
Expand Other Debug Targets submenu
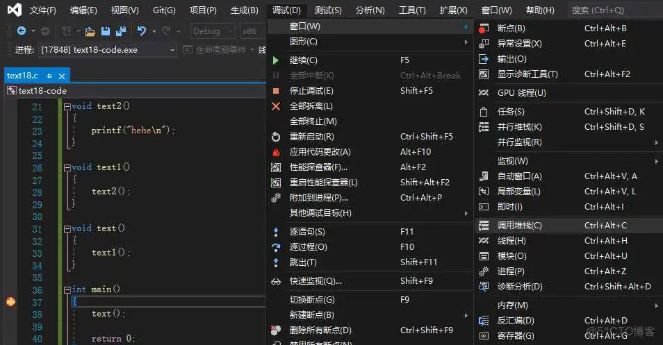pos(370,213)
